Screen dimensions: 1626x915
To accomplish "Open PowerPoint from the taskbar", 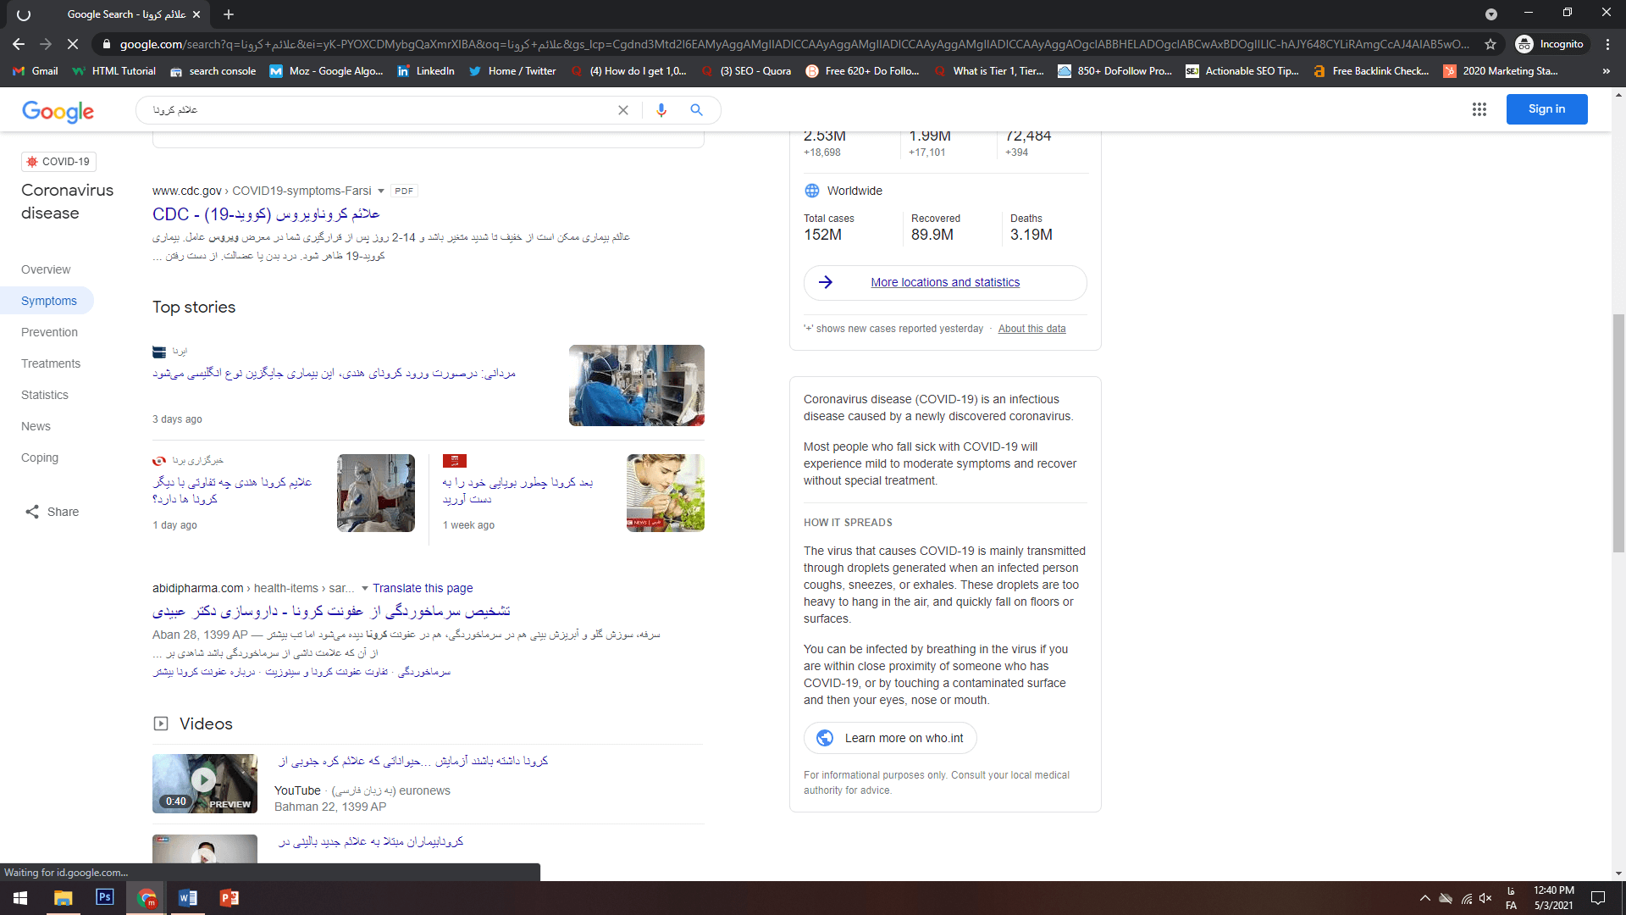I will [x=230, y=898].
